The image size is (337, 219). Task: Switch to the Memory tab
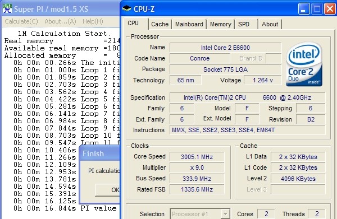tap(221, 24)
